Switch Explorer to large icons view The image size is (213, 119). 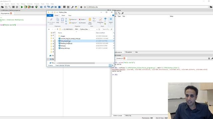[112, 65]
